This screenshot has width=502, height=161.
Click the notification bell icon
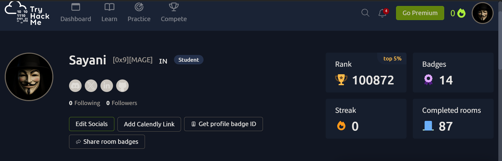382,14
